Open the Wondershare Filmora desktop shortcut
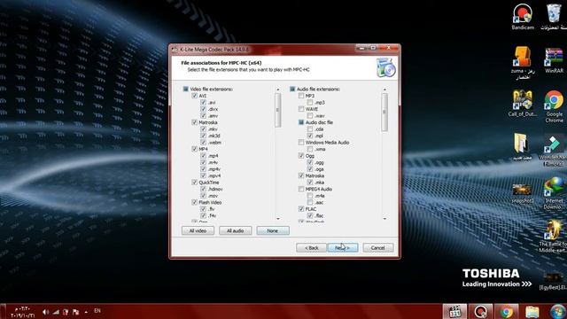Screen dimensions: 567x319 (x=553, y=150)
